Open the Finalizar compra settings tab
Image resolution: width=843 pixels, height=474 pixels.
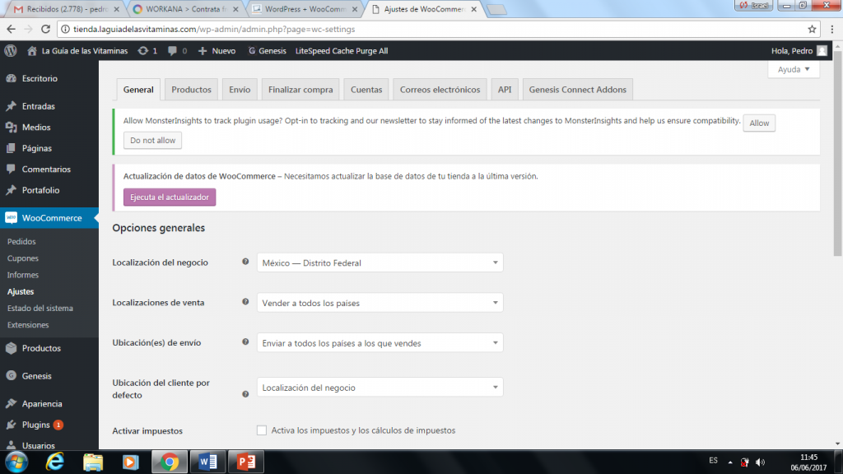pyautogui.click(x=300, y=90)
